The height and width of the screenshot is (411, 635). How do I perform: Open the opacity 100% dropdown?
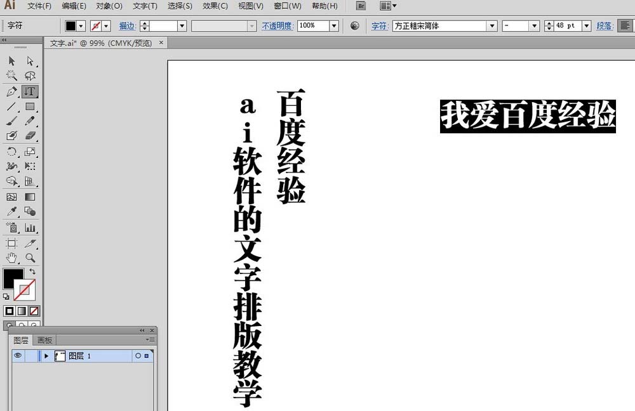click(334, 26)
